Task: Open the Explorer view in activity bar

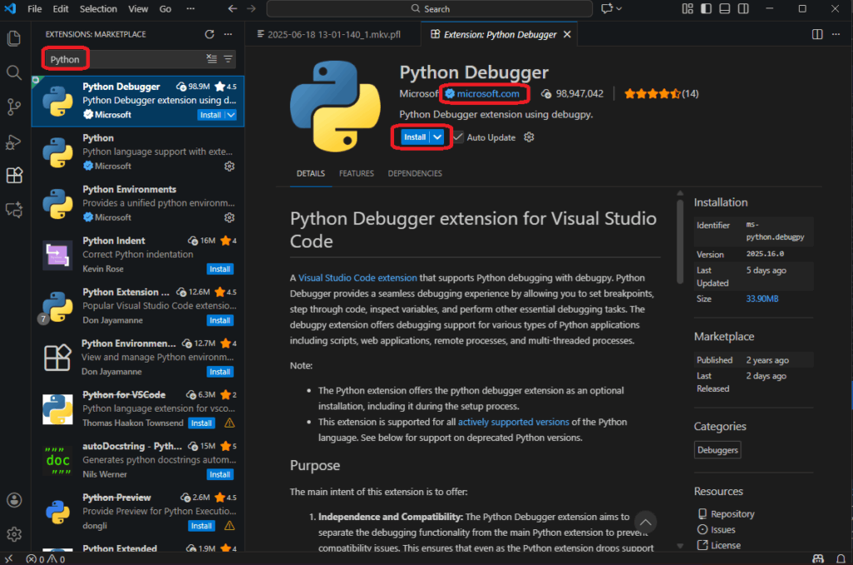Action: click(14, 38)
